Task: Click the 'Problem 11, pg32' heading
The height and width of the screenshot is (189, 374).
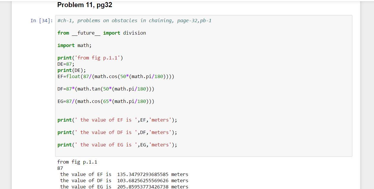Action: 84,5
